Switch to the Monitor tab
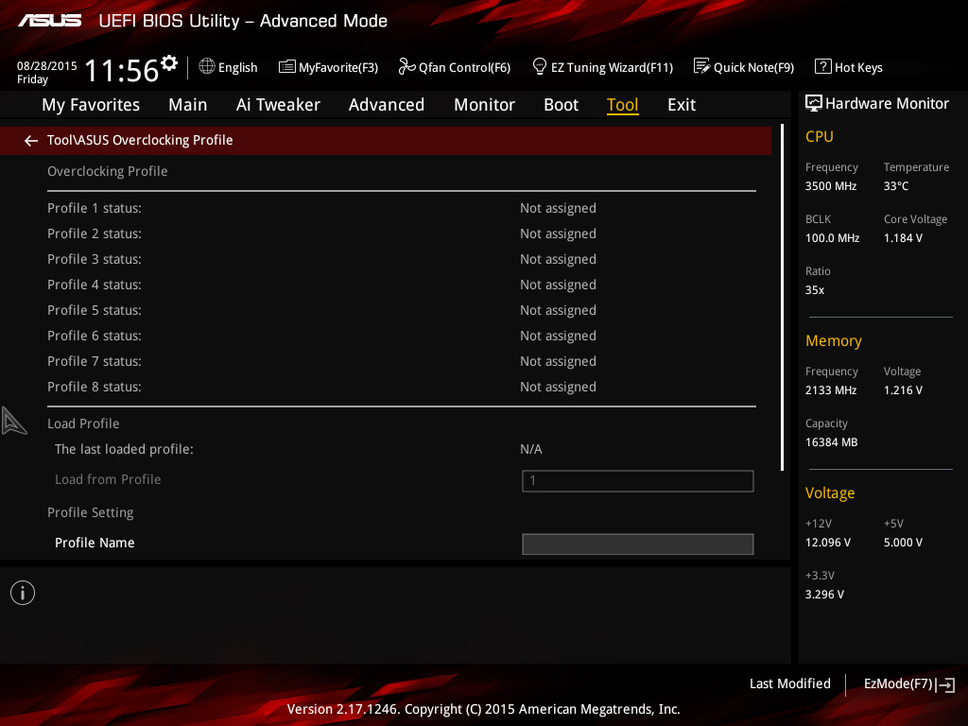The width and height of the screenshot is (968, 726). (485, 105)
